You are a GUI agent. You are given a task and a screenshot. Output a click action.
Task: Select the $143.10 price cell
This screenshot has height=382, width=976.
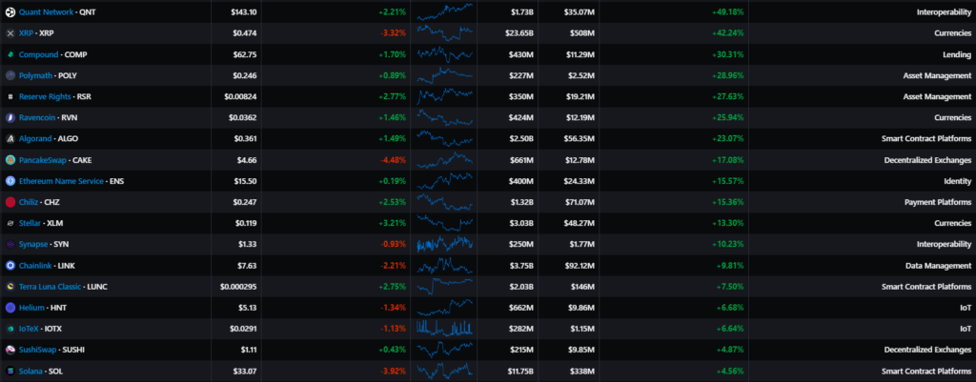click(243, 11)
